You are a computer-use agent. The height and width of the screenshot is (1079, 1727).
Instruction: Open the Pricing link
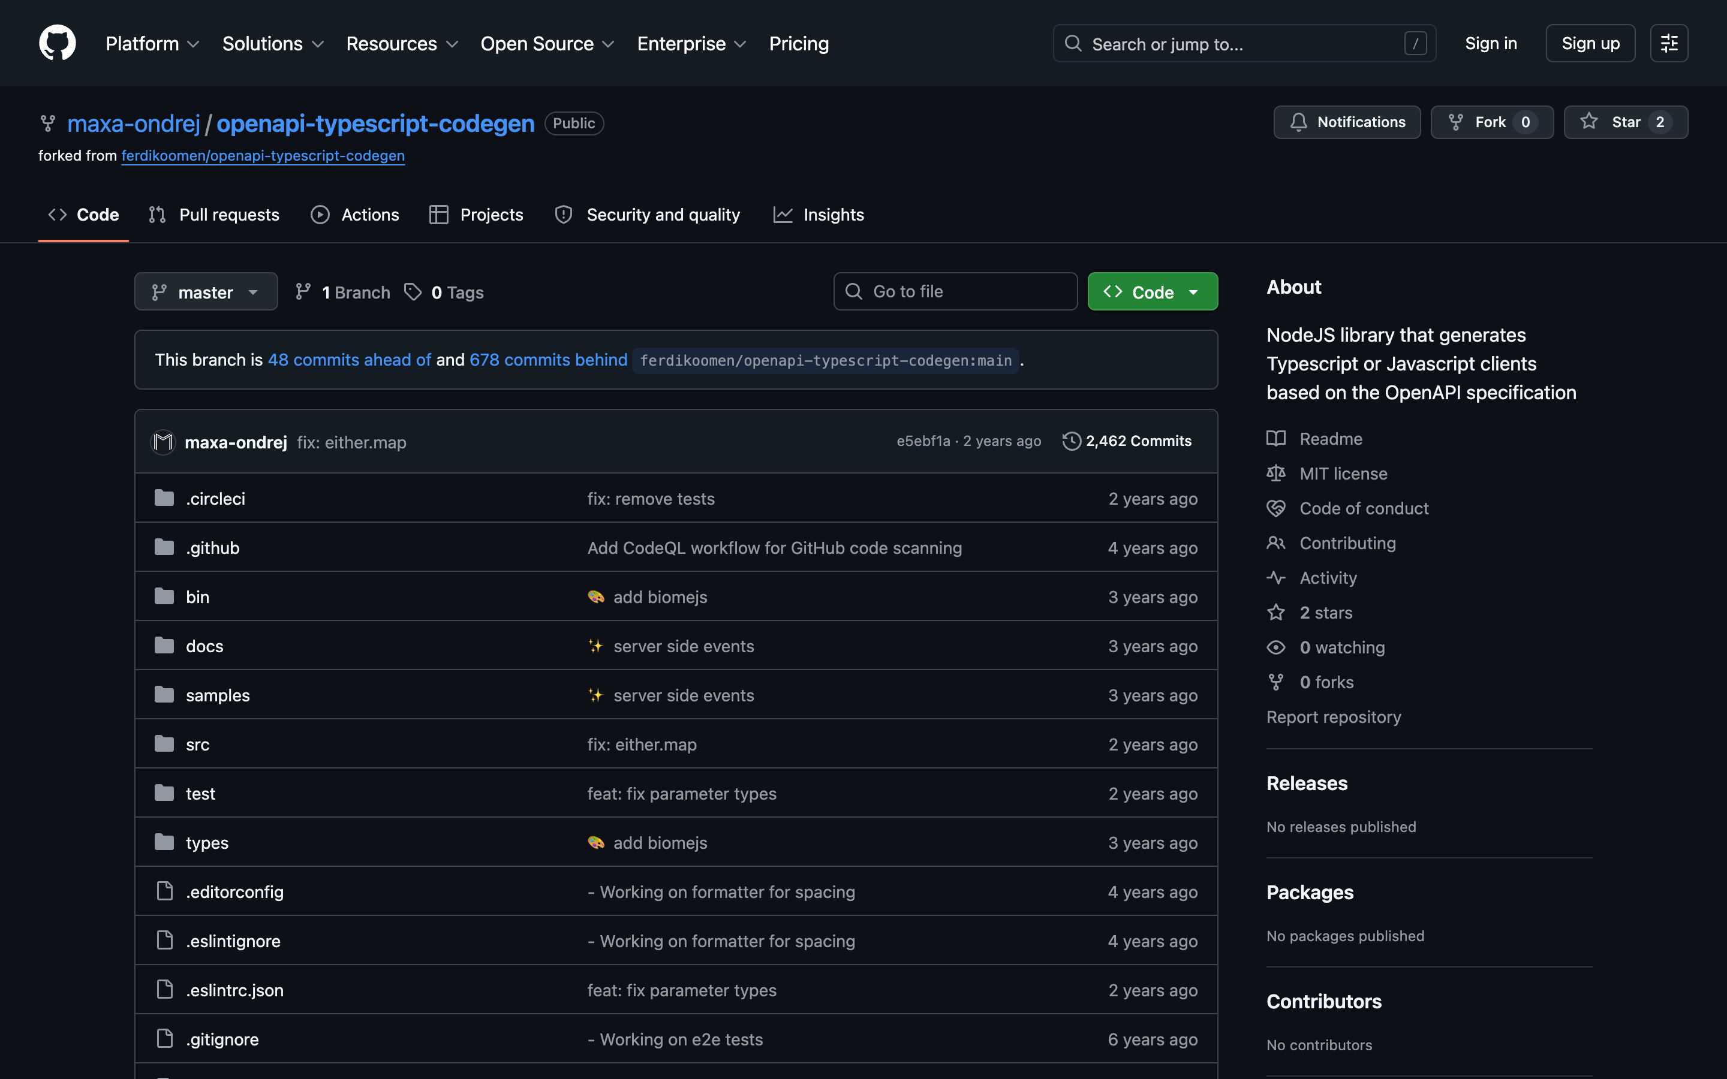pyautogui.click(x=799, y=44)
